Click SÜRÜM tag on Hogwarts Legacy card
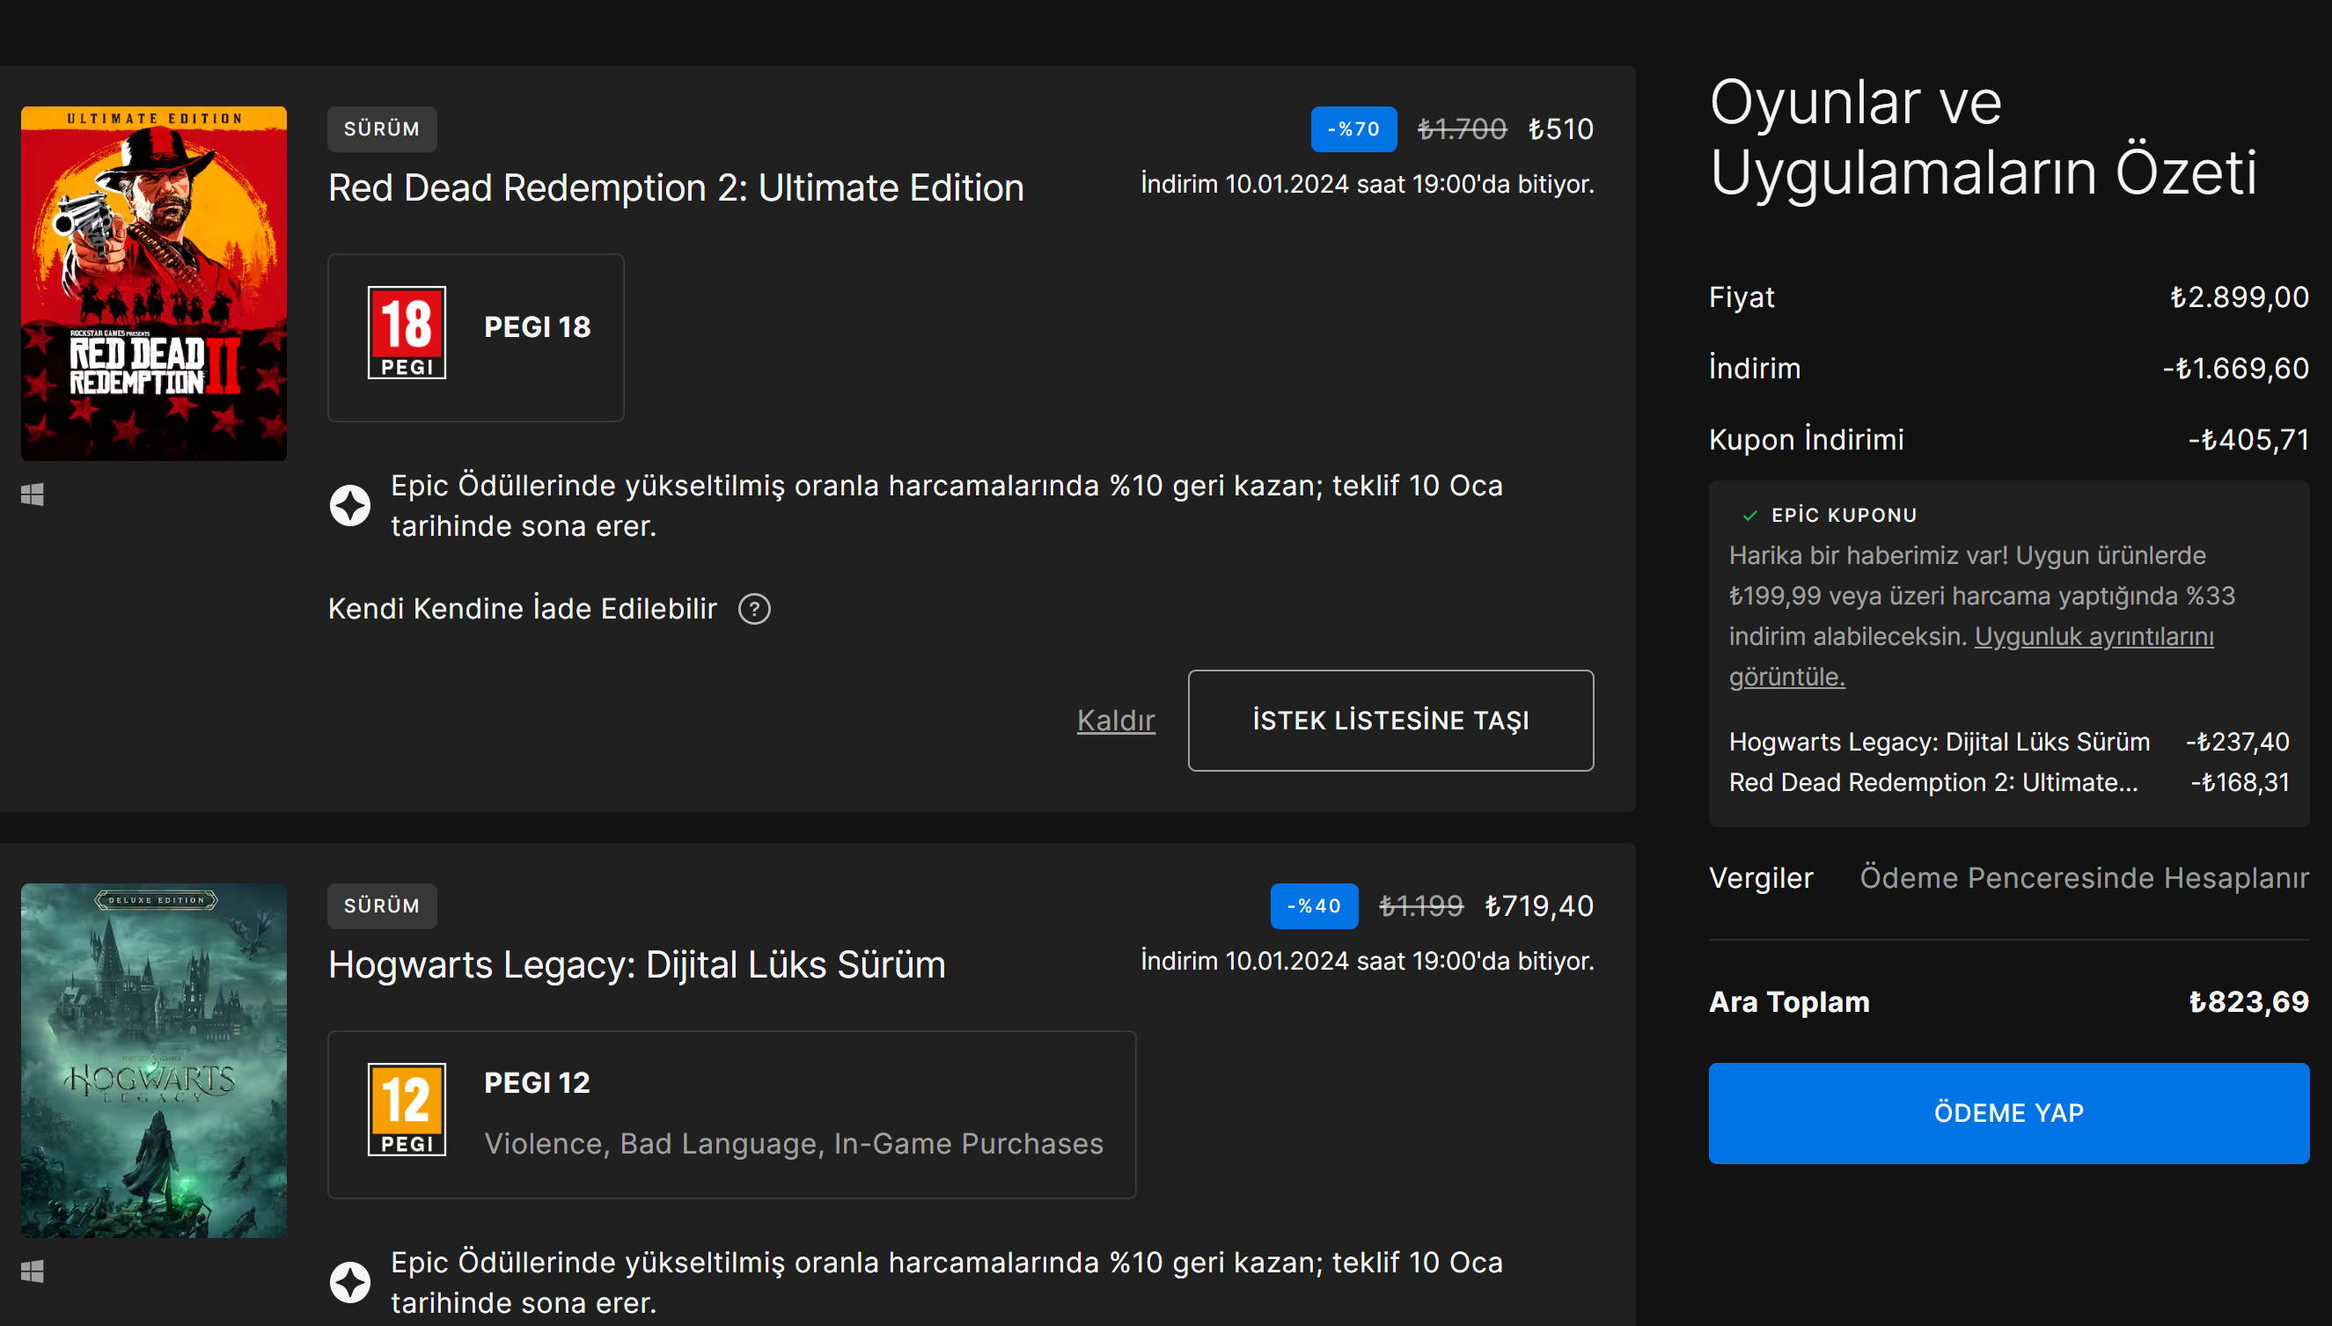Screen dimensions: 2332x1326 coord(383,906)
